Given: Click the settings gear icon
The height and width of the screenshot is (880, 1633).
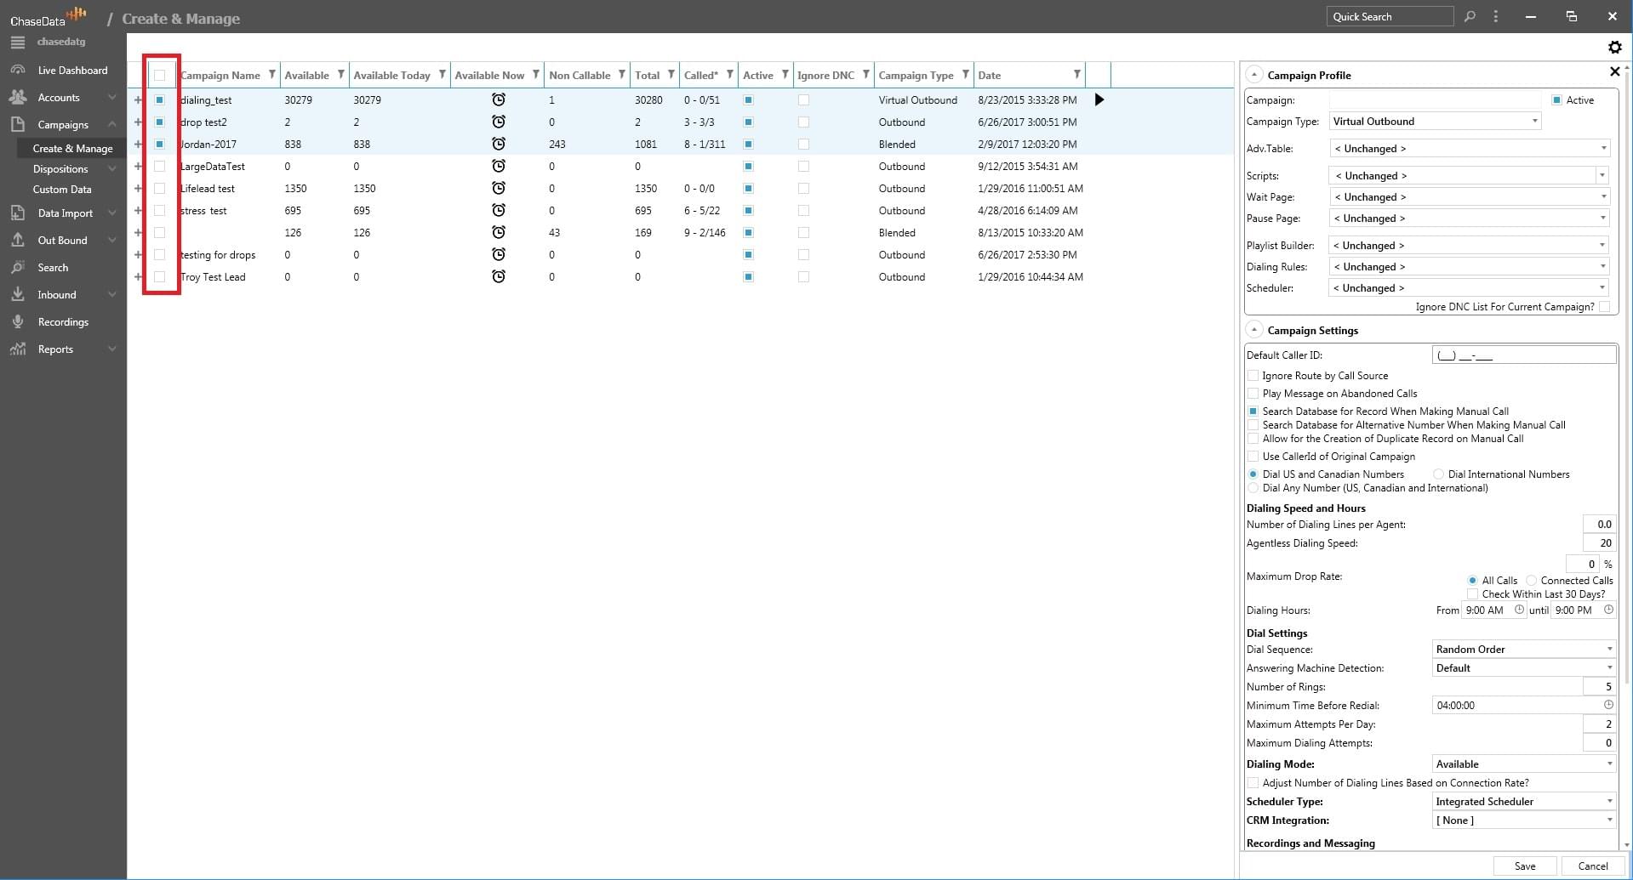Looking at the screenshot, I should tap(1613, 48).
